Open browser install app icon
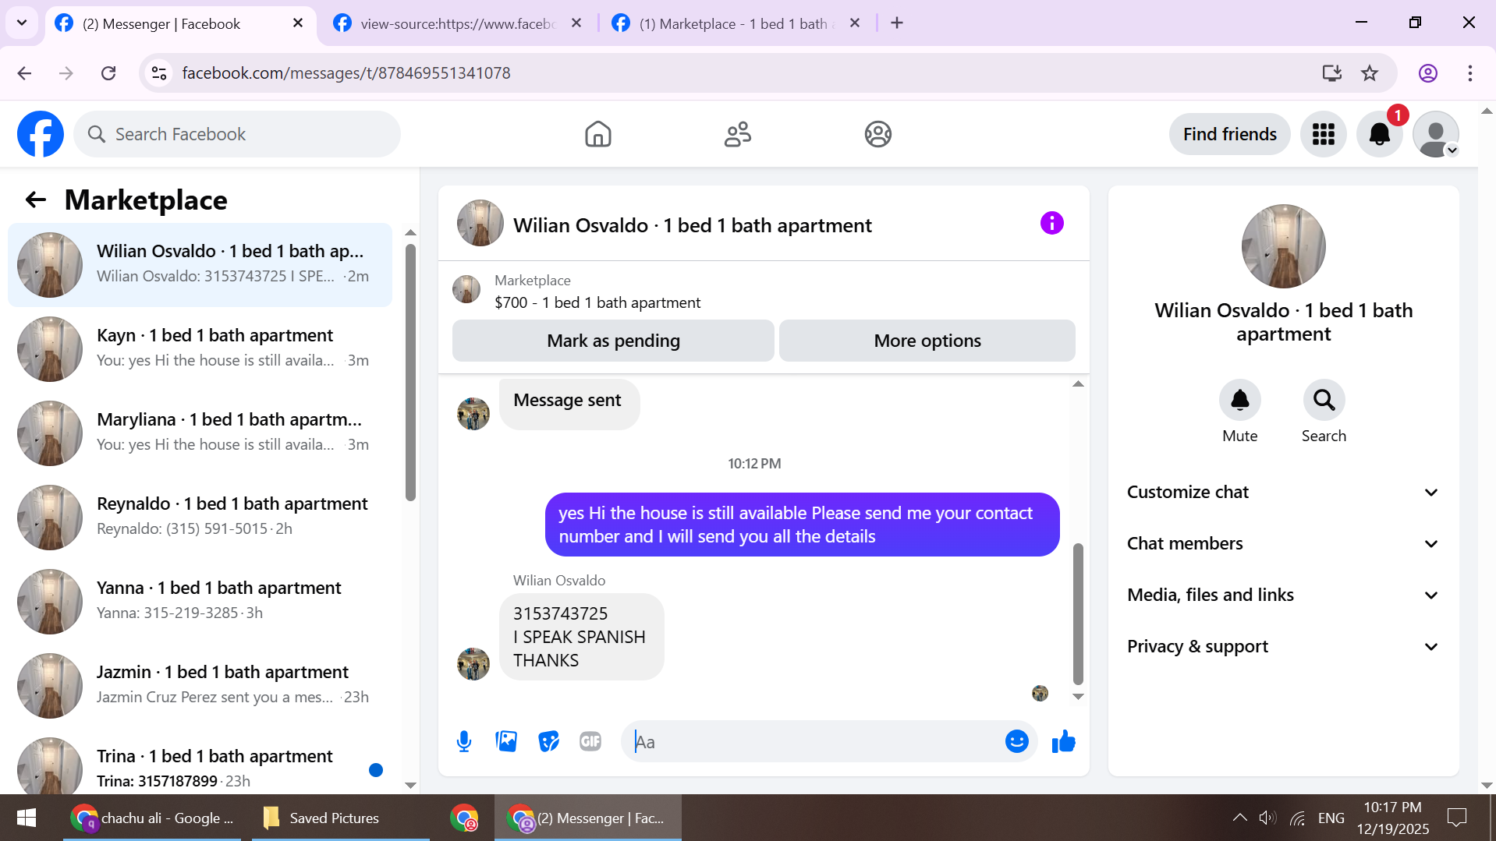Image resolution: width=1496 pixels, height=841 pixels. pos(1331,73)
